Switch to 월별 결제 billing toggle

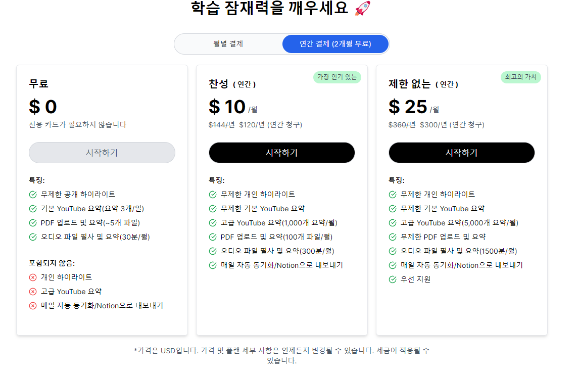(228, 44)
